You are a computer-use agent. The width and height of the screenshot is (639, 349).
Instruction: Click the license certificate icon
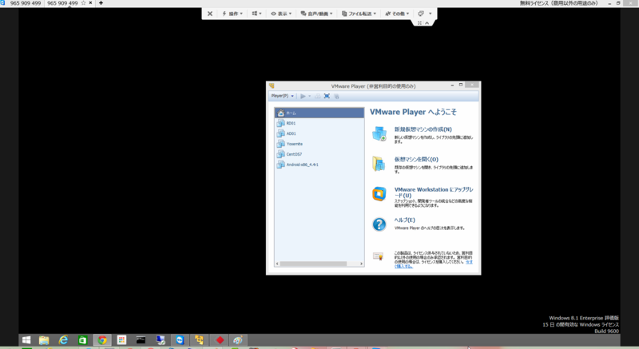click(378, 256)
